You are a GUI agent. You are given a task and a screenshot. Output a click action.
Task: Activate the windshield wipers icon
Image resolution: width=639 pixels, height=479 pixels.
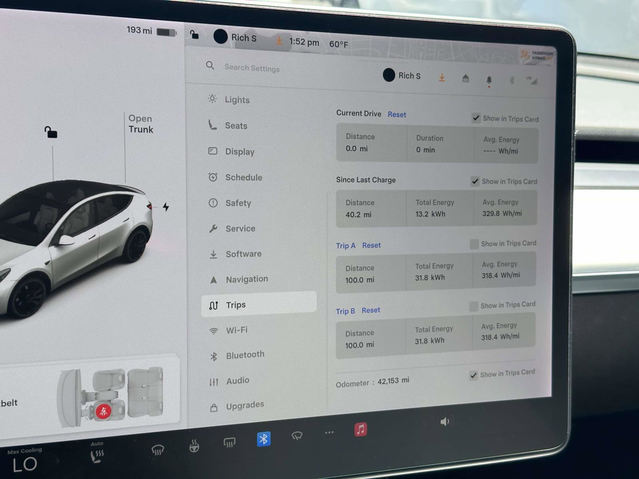point(297,435)
